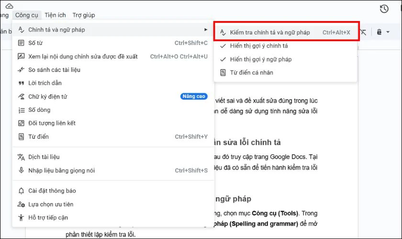Click the translate document icon
Image resolution: width=402 pixels, height=239 pixels.
click(x=21, y=157)
